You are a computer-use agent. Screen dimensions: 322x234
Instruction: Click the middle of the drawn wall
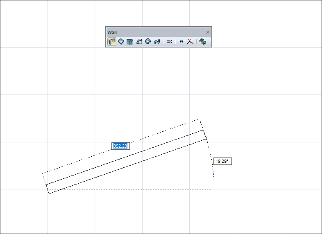(126, 162)
